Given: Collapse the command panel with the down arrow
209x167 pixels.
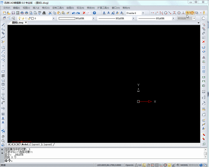Looking at the screenshot, I should (2, 153).
